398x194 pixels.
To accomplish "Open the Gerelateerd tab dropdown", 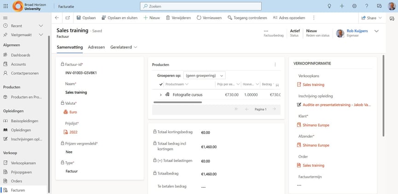I will 123,47.
